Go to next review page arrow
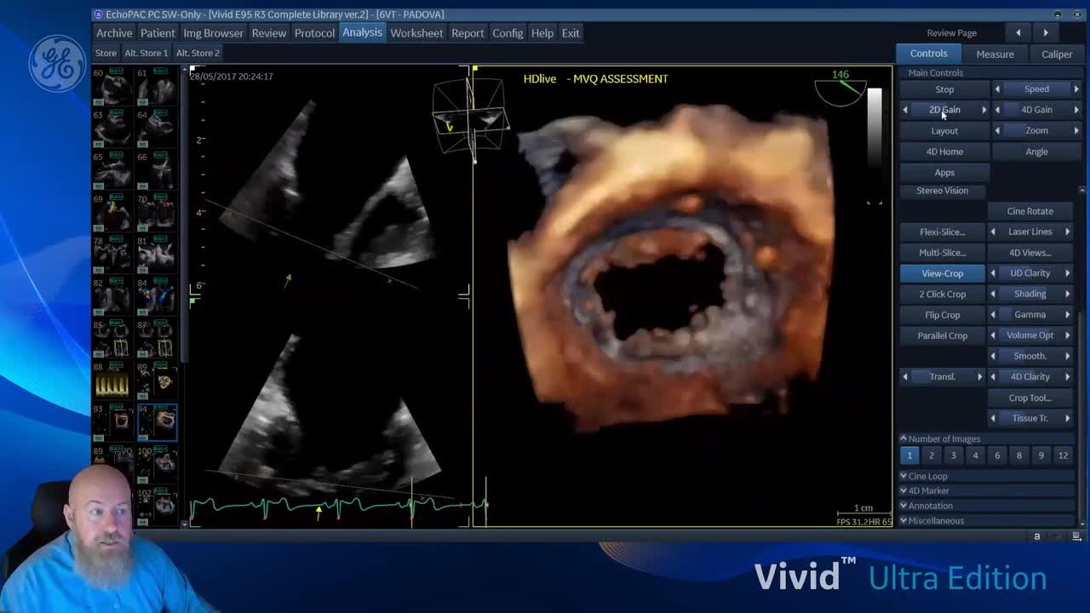 click(x=1046, y=32)
